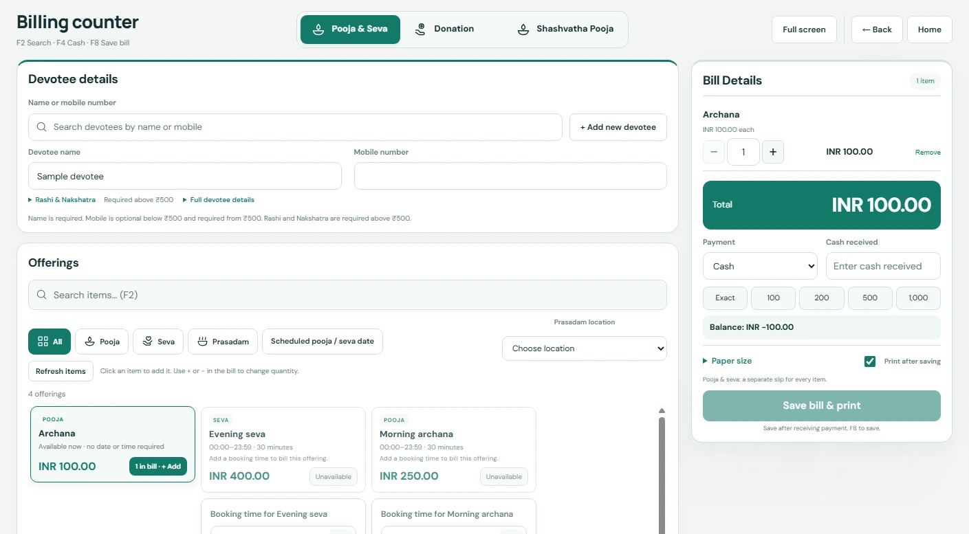Select the 200 quick cash button
This screenshot has height=534, width=969.
click(822, 298)
